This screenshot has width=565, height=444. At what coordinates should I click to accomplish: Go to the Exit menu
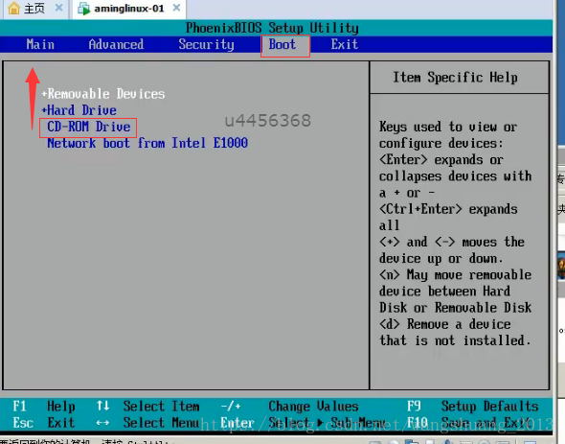345,44
